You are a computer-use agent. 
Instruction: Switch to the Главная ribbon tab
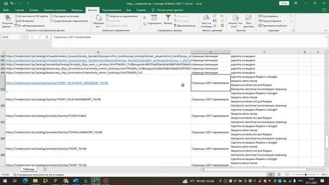(x=20, y=10)
